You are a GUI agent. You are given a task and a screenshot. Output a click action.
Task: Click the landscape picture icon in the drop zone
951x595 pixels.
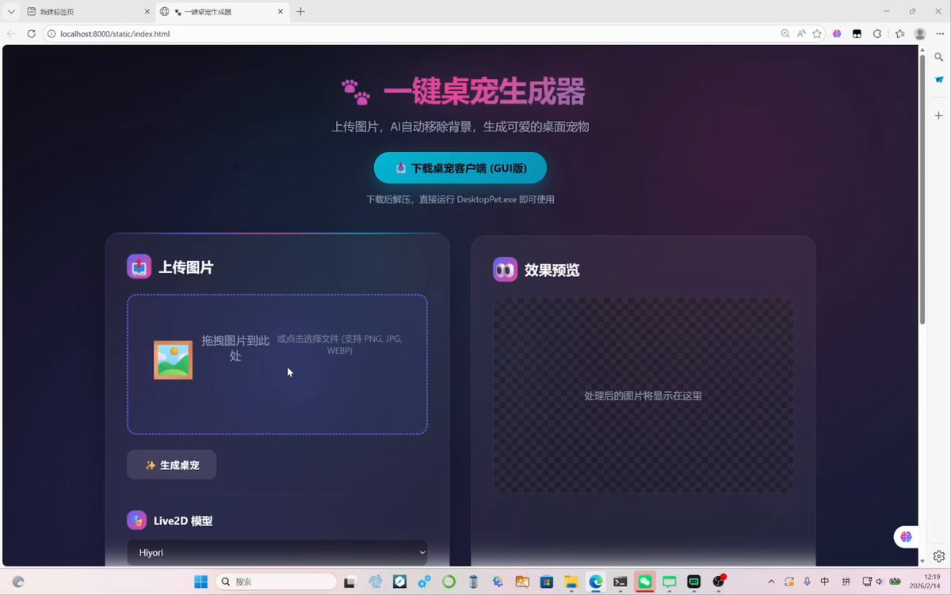click(x=173, y=360)
